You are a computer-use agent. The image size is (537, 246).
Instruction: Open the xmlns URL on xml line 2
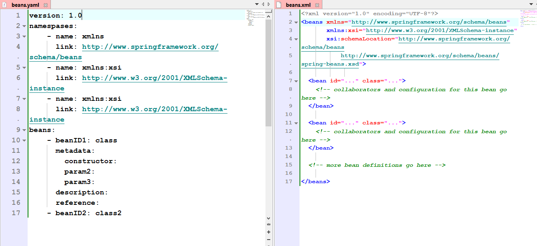[429, 22]
